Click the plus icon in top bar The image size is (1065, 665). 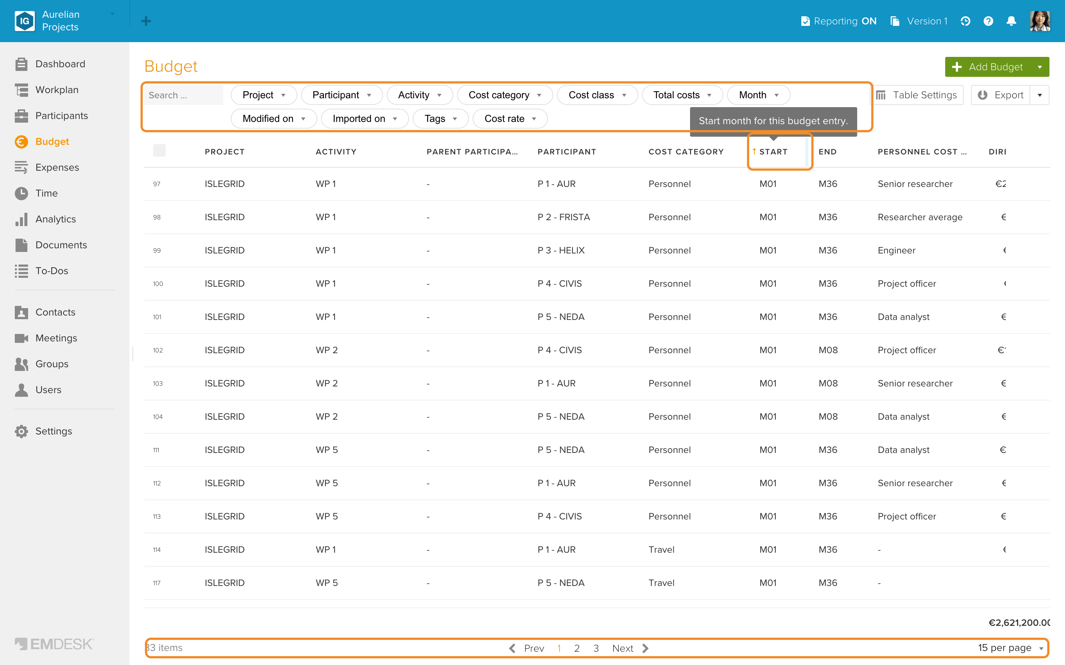pyautogui.click(x=146, y=21)
